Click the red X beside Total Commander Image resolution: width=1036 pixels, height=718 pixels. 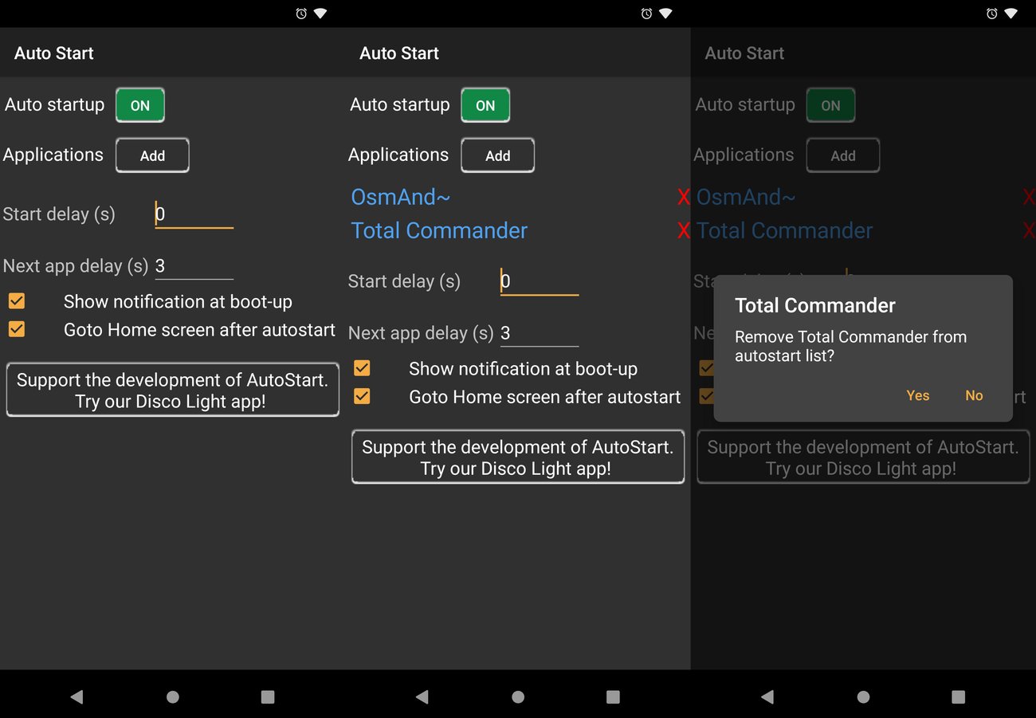tap(683, 230)
